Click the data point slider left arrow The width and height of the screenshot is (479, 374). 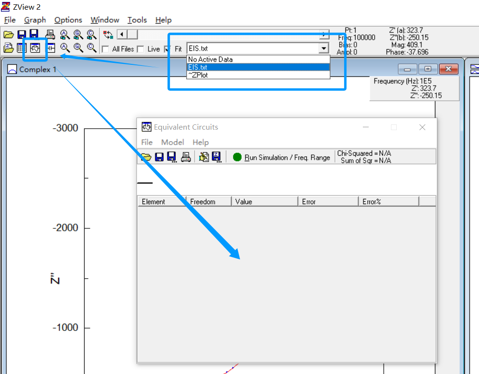click(x=121, y=34)
